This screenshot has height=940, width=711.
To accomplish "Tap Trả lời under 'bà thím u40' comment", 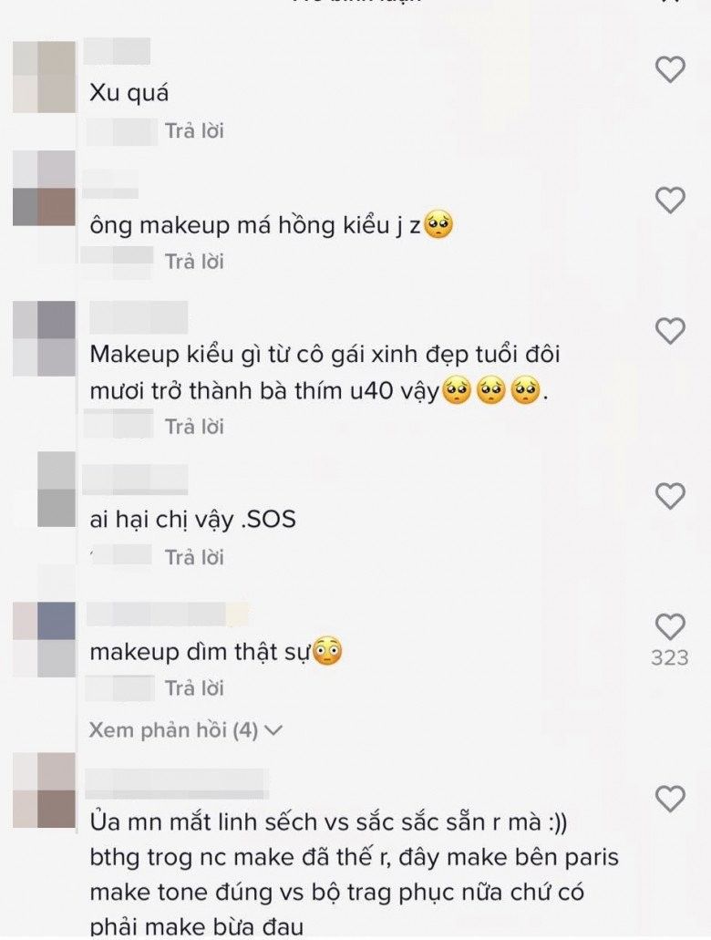I will [194, 427].
